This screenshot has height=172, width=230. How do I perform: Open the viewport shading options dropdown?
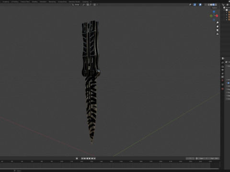[218, 5]
